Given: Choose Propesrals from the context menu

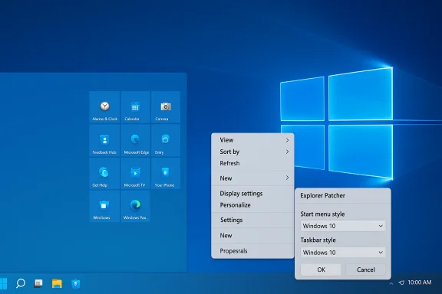Looking at the screenshot, I should [x=252, y=250].
